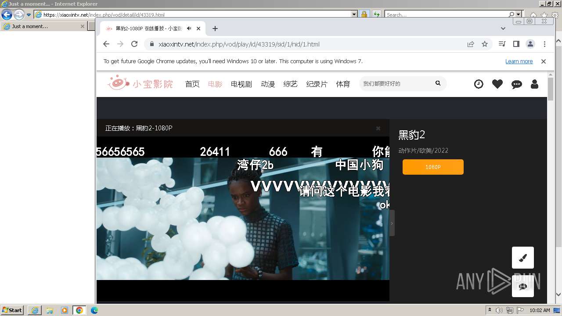
Task: Click the 黑豹2 movie title
Action: pos(412,135)
